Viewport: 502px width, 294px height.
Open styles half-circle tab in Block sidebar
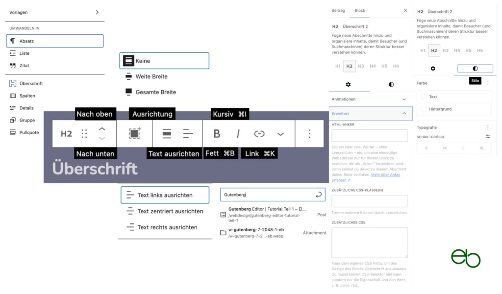391,84
